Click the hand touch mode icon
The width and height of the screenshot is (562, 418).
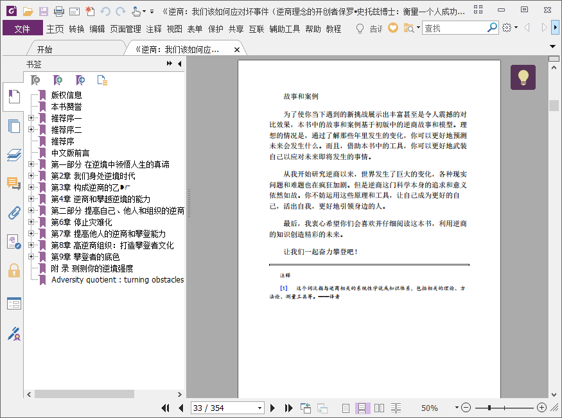coord(136,12)
